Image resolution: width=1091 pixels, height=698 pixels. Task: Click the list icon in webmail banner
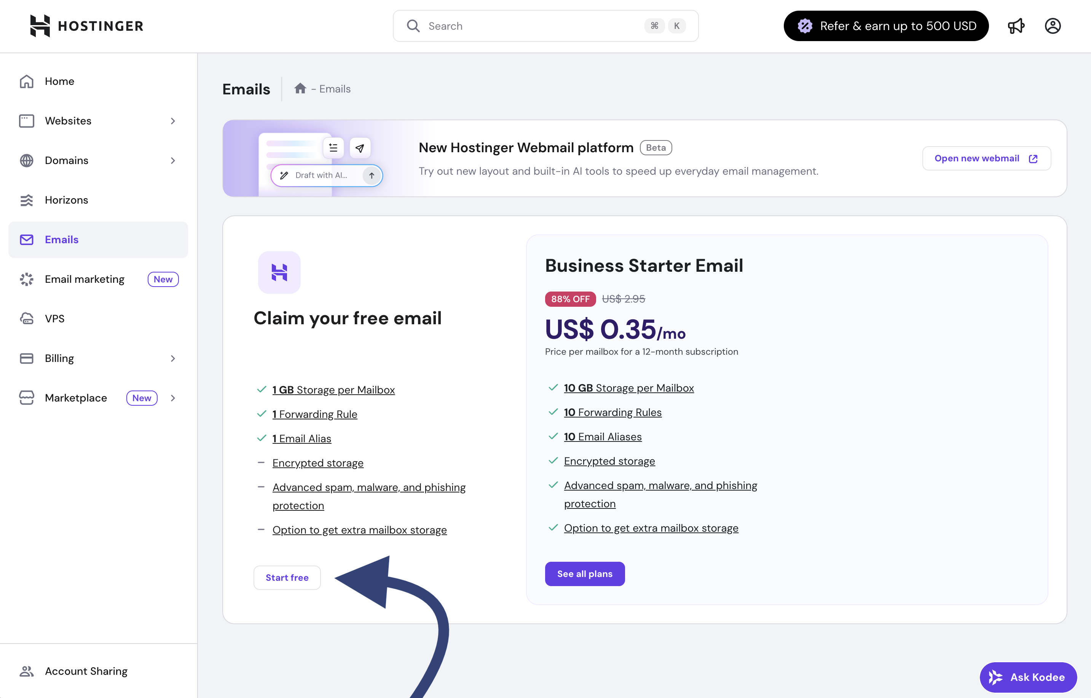coord(333,148)
